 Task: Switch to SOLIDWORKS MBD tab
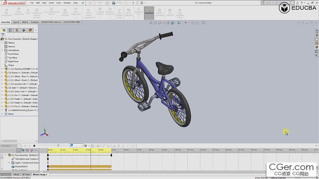pyautogui.click(x=72, y=22)
